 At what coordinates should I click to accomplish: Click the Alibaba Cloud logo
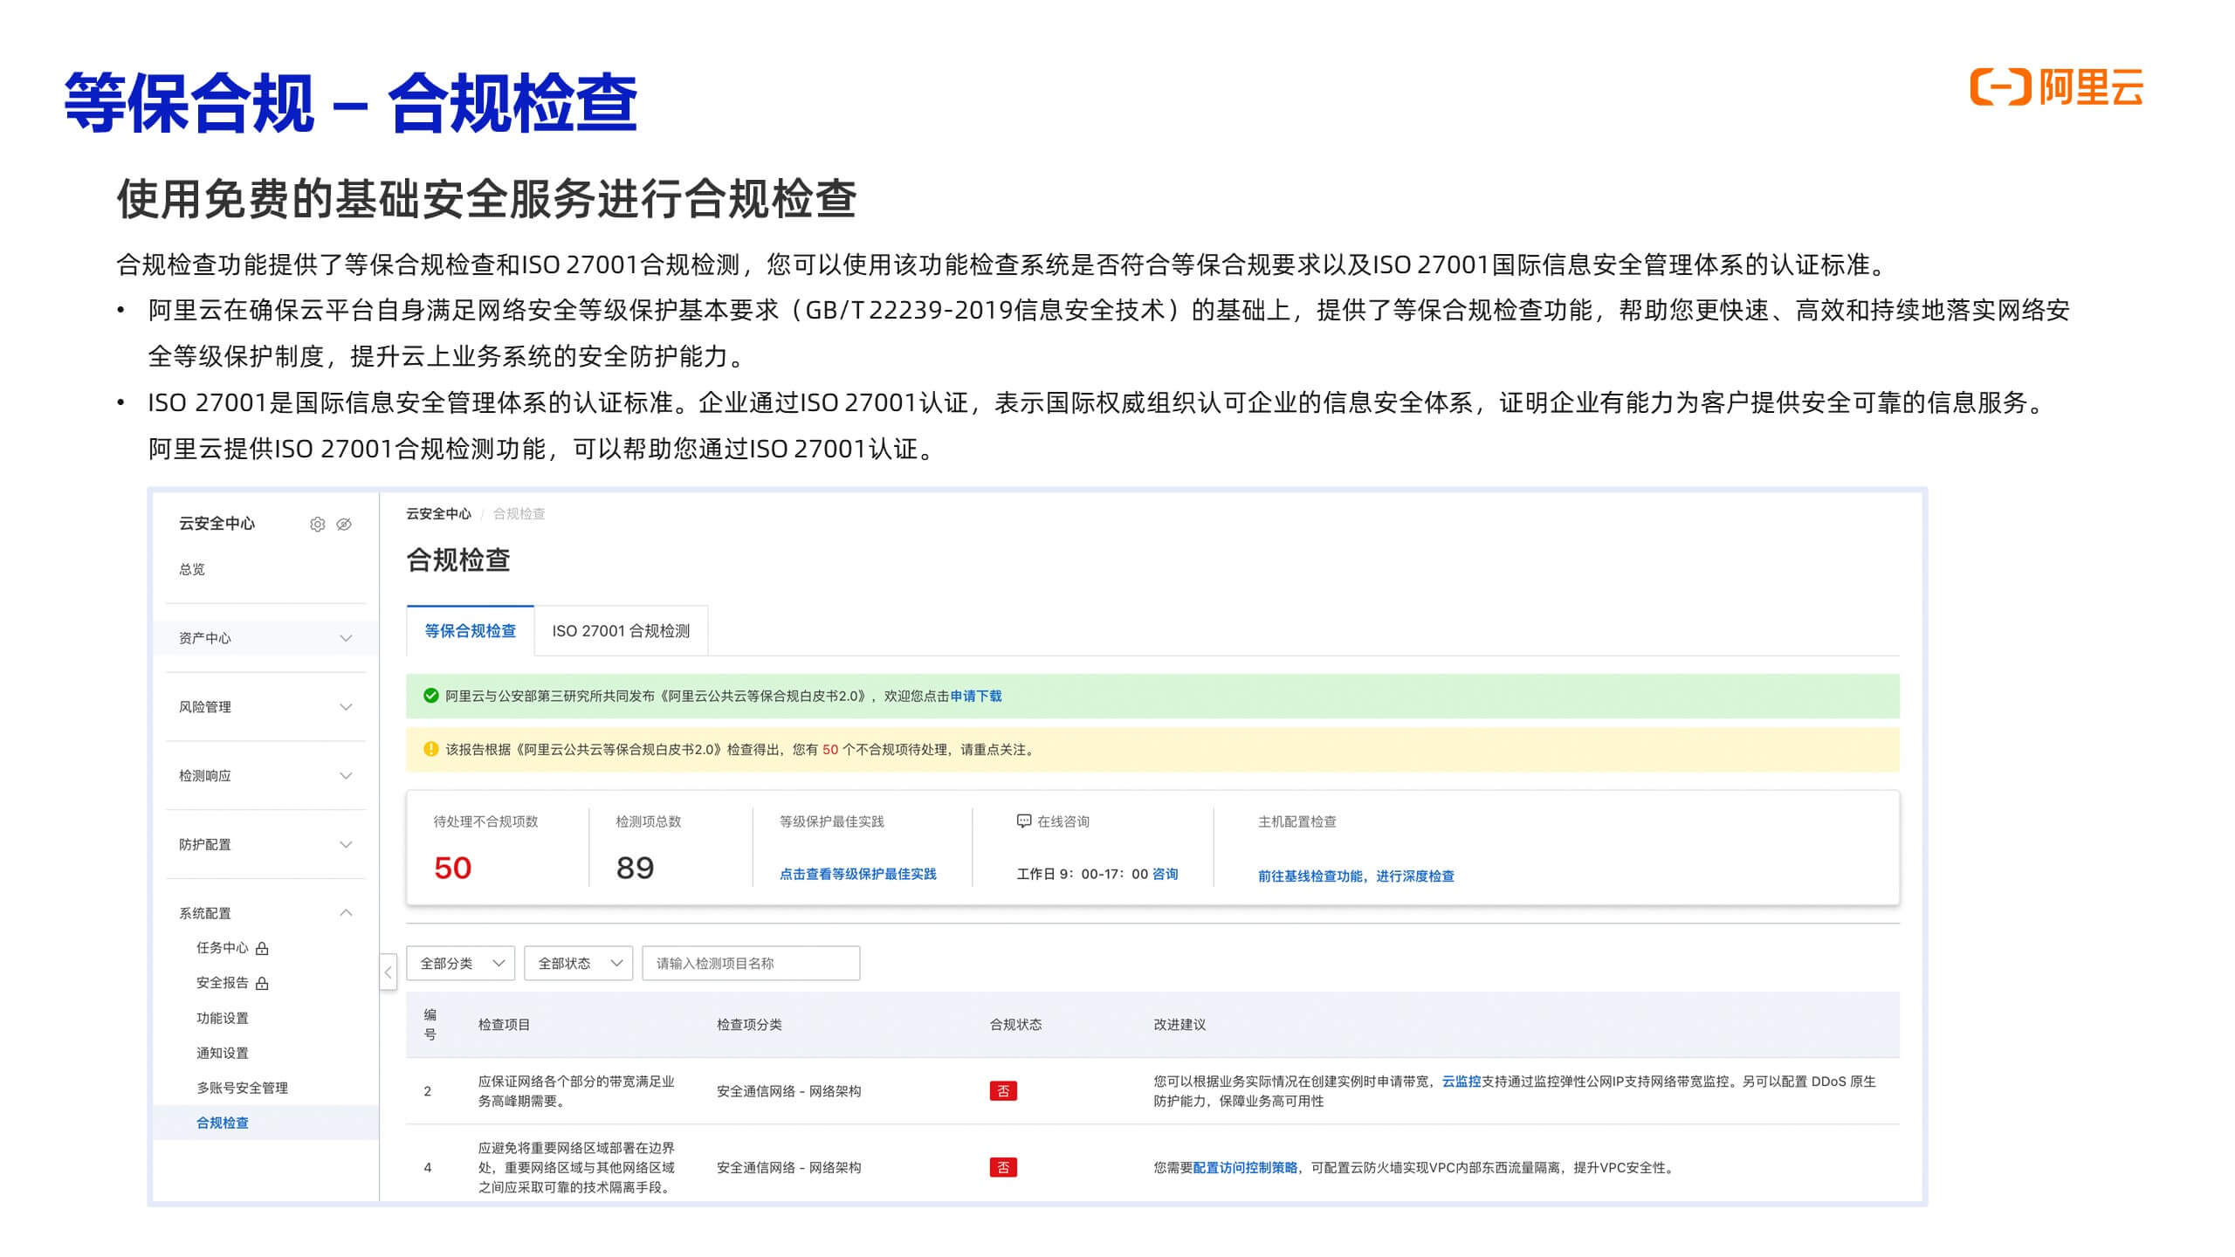2056,87
